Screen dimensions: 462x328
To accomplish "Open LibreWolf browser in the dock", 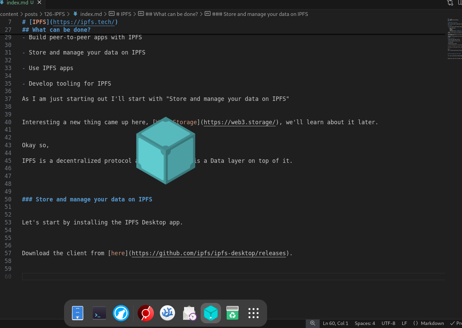I will click(121, 313).
